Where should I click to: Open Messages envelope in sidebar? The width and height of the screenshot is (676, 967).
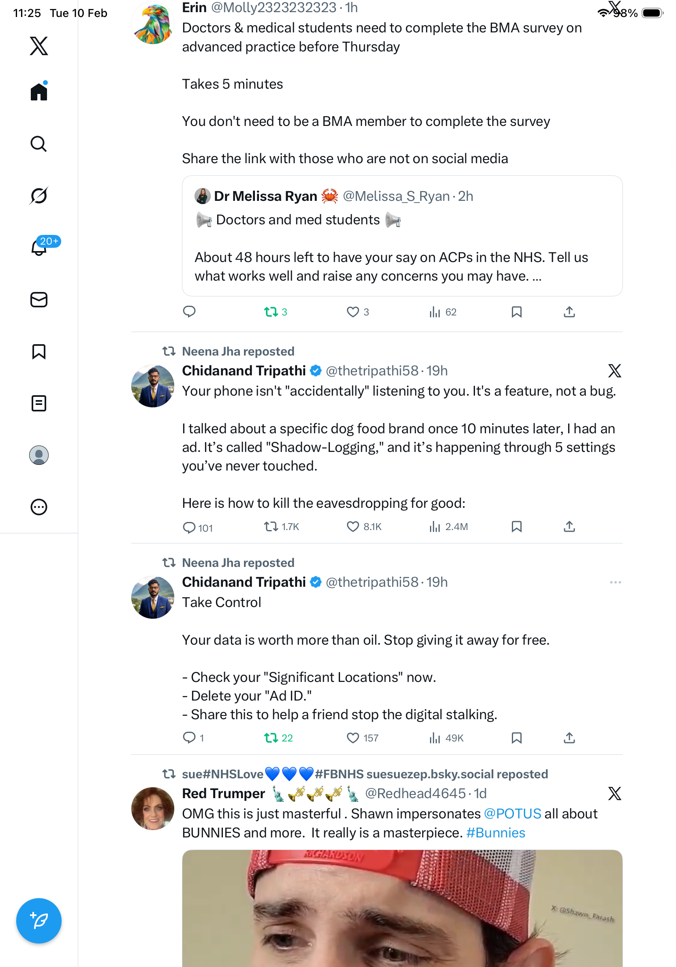pyautogui.click(x=39, y=300)
